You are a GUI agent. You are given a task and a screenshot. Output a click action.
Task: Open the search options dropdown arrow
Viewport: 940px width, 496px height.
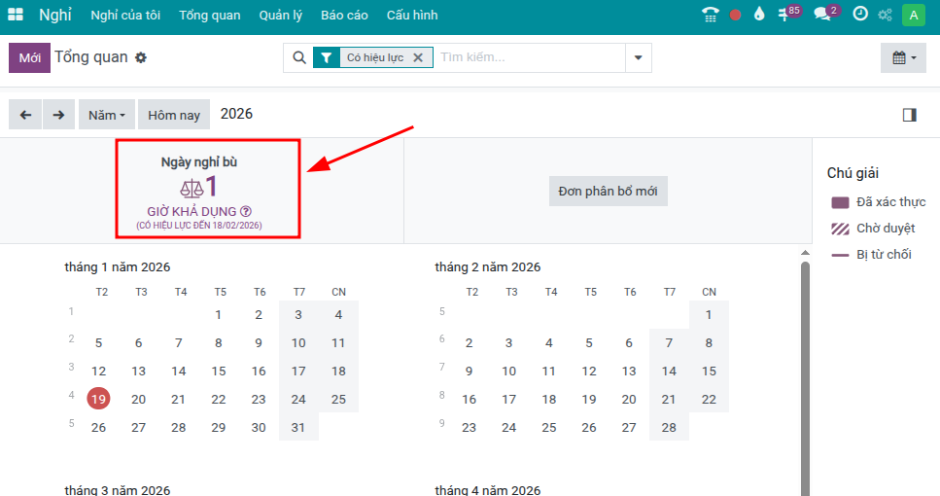[x=638, y=58]
